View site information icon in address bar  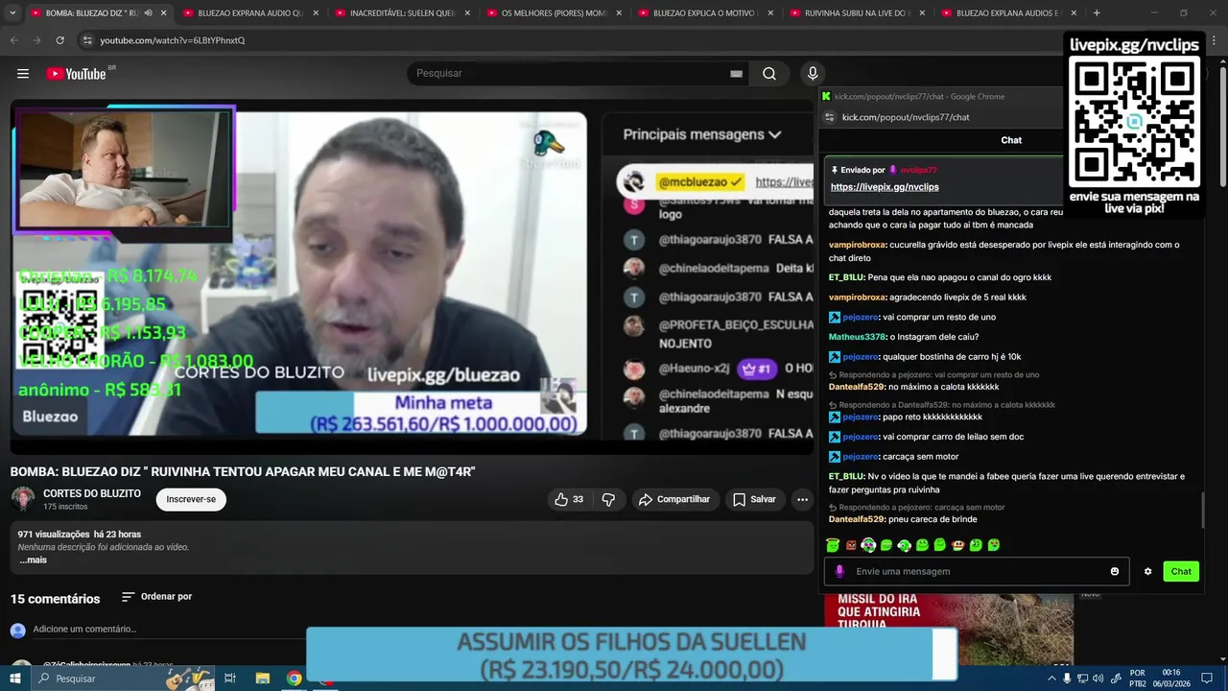(87, 40)
